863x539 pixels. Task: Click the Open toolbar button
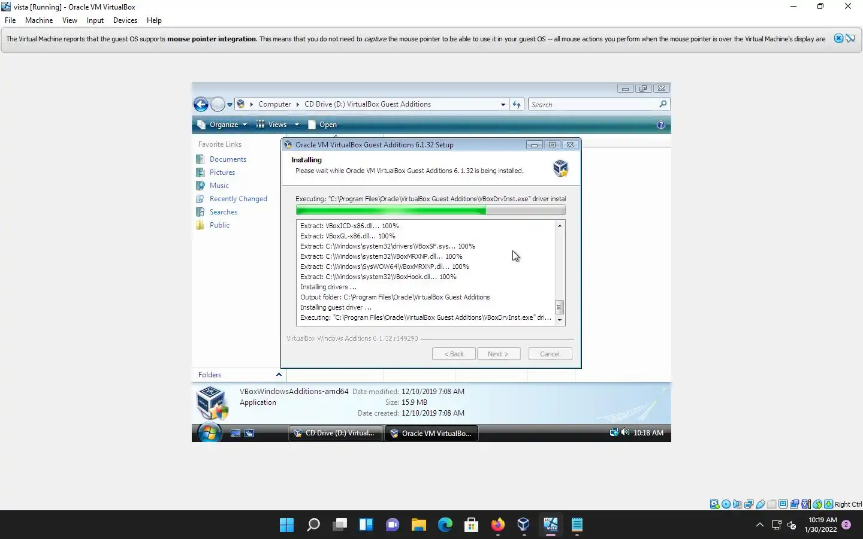point(322,125)
